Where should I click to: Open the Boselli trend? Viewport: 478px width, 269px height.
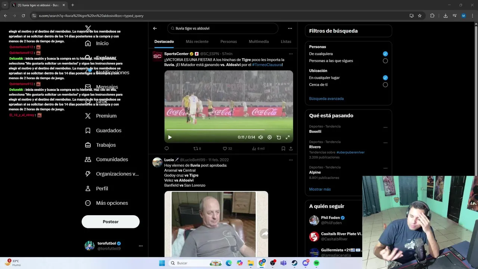[x=315, y=132]
